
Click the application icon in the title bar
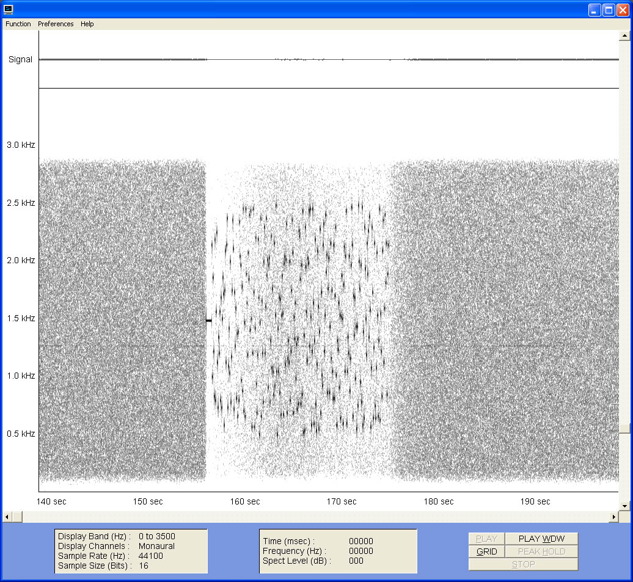click(9, 9)
